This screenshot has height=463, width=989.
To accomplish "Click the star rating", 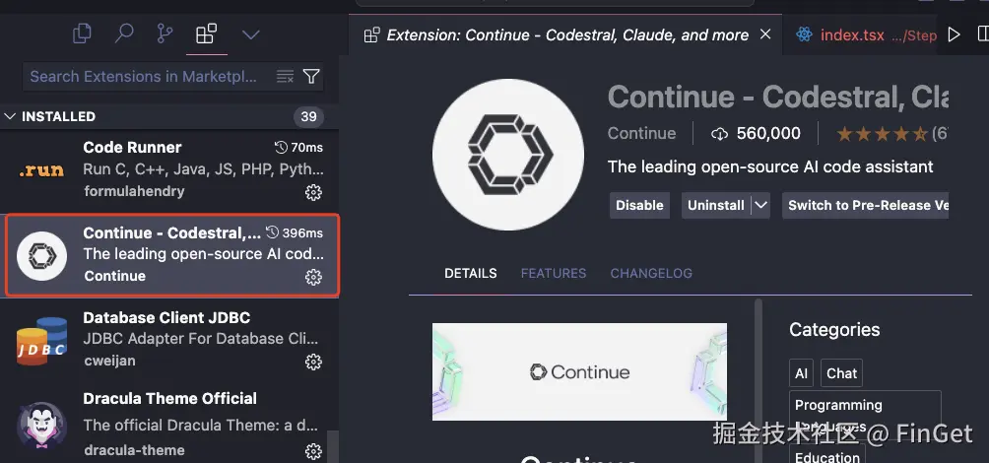I will point(882,134).
